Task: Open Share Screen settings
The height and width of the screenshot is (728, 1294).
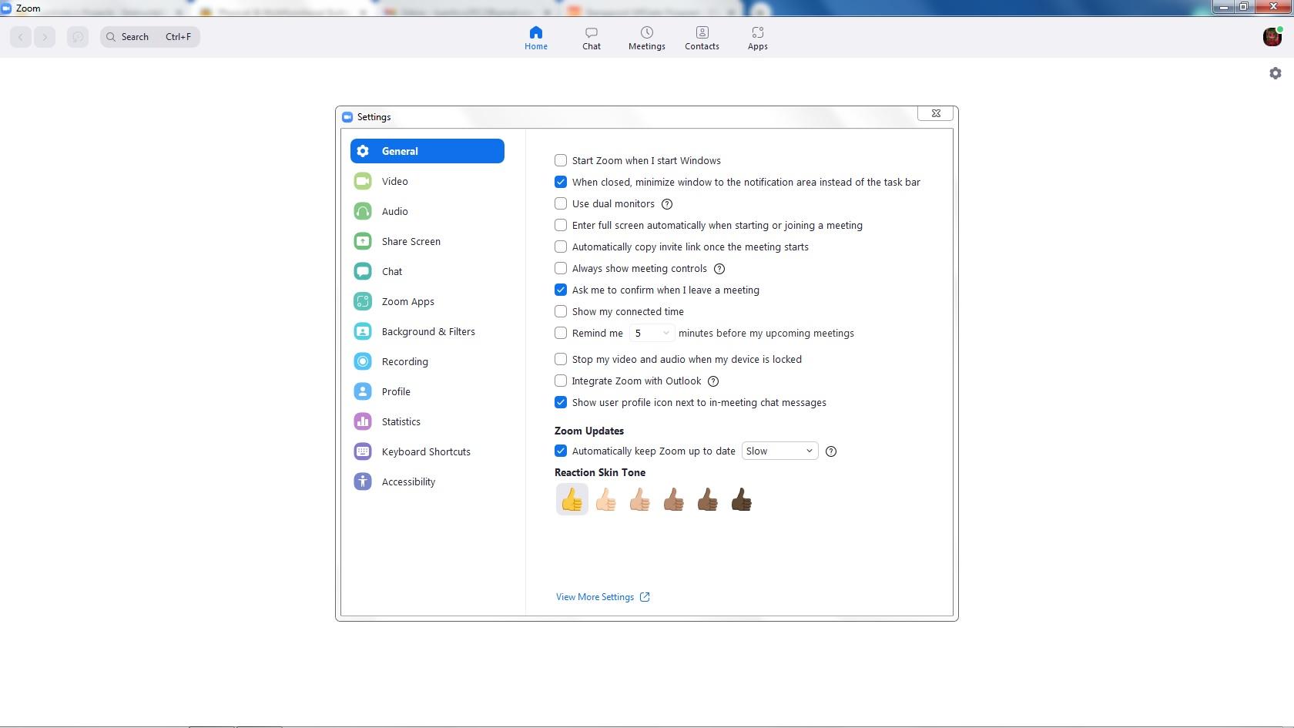Action: click(427, 241)
